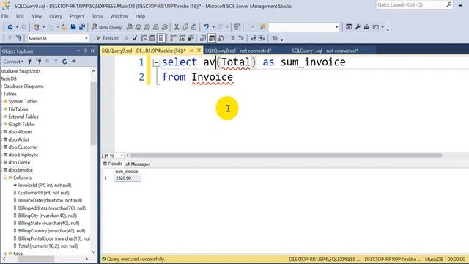Click the Properties wrench icon
The width and height of the screenshot is (469, 264).
358,27
